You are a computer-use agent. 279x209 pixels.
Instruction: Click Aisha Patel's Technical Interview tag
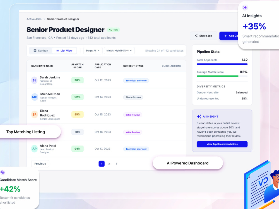coord(136,149)
